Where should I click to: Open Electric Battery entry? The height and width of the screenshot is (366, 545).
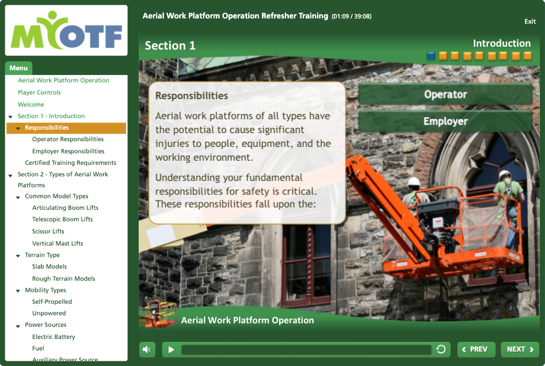tap(53, 337)
